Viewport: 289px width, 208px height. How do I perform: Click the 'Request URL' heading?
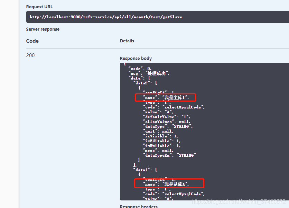(x=39, y=7)
